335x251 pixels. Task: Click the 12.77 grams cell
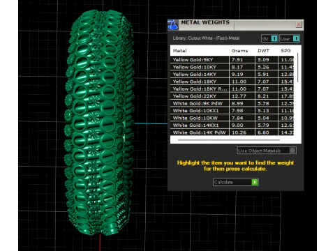click(x=242, y=96)
